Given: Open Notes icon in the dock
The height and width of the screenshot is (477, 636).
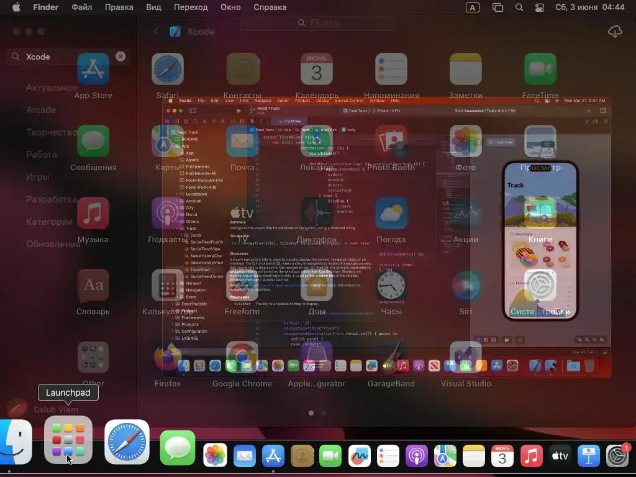Looking at the screenshot, I should pos(474,455).
